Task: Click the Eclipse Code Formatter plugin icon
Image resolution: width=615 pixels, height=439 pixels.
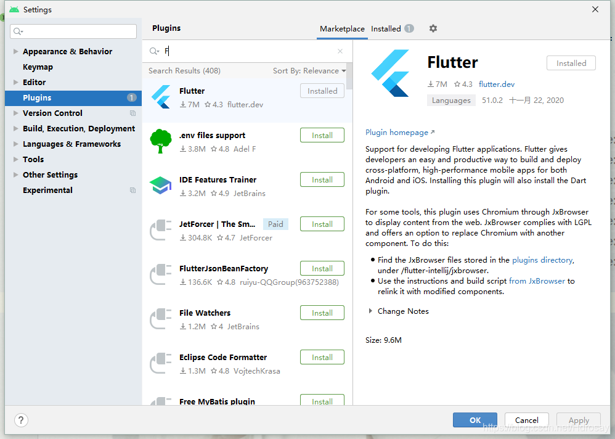Action: point(161,363)
